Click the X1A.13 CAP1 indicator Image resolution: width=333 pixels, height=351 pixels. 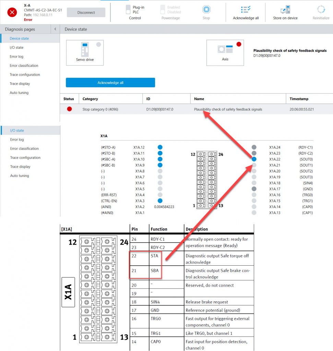(x=254, y=213)
